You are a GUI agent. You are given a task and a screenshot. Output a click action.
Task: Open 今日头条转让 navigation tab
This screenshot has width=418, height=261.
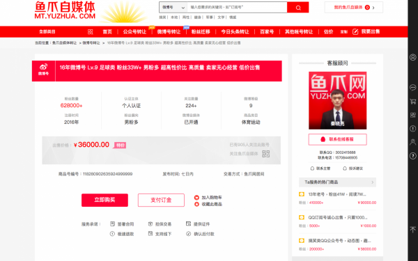tap(235, 32)
